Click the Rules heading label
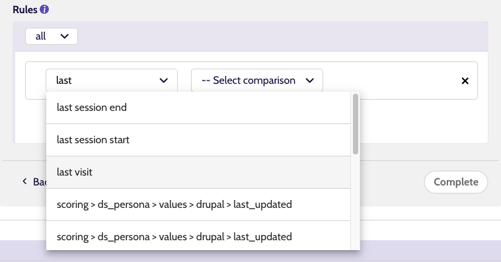 (x=25, y=10)
